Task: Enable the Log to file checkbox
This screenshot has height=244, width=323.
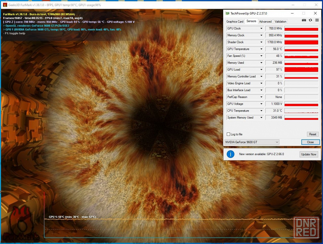Action: tap(228, 134)
